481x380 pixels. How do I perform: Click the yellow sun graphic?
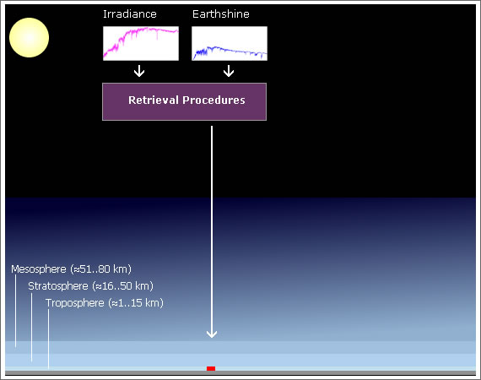[30, 37]
